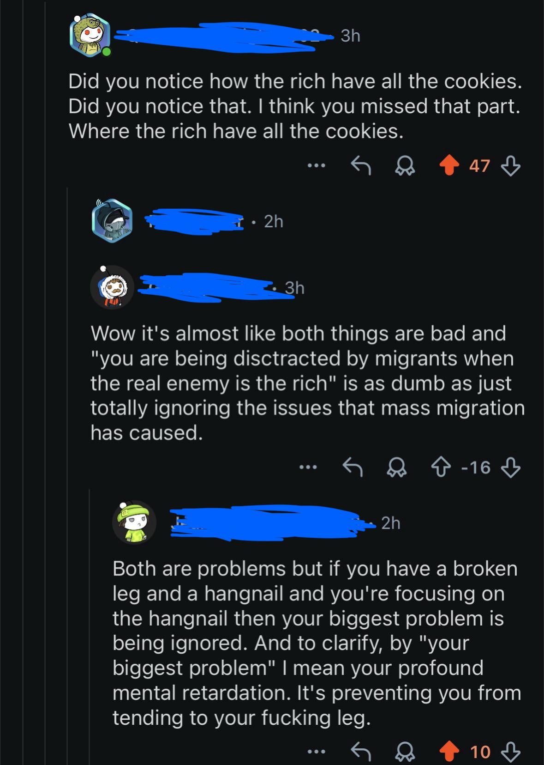Award the broken leg hangnail comment
544x765 pixels.
pos(405,752)
